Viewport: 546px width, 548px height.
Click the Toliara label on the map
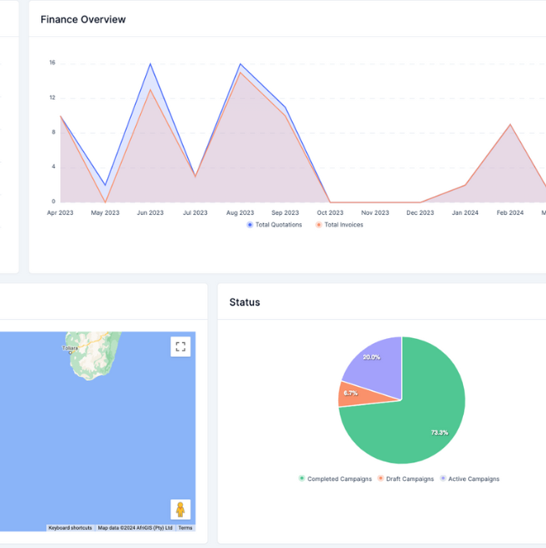pos(70,347)
